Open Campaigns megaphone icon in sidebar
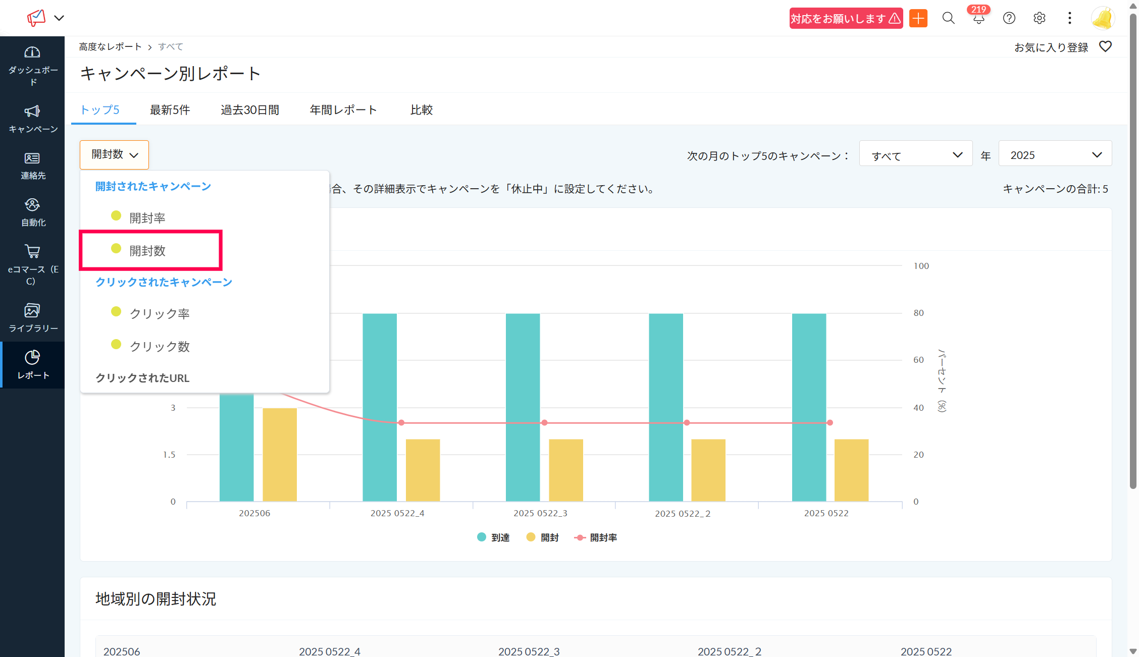Viewport: 1139px width, 657px height. (x=32, y=112)
